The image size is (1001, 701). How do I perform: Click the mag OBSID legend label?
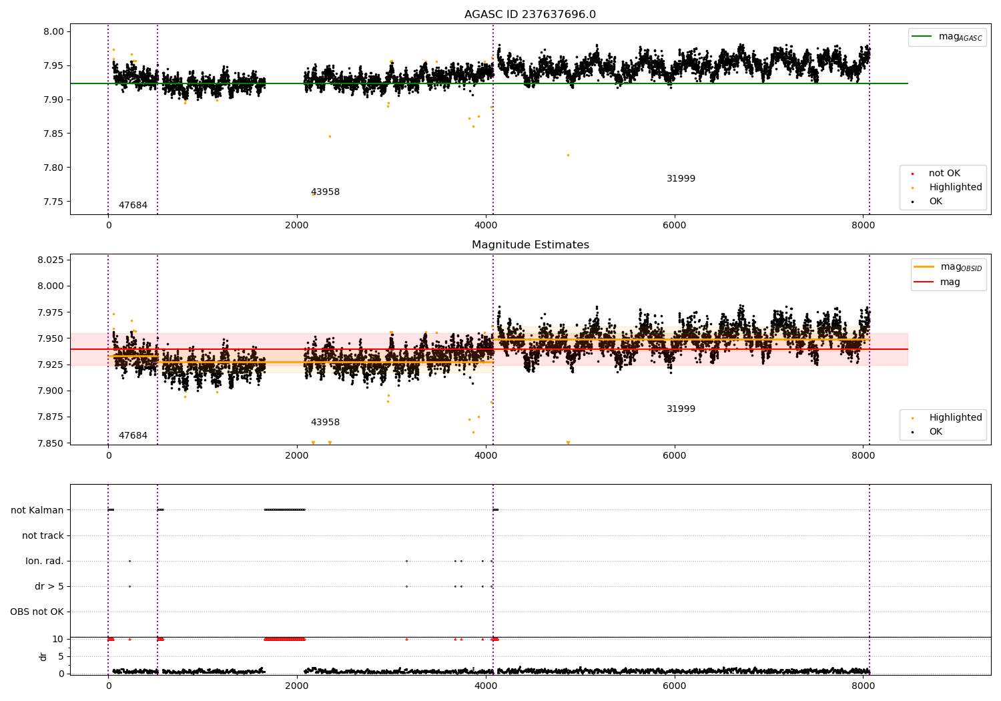[961, 267]
